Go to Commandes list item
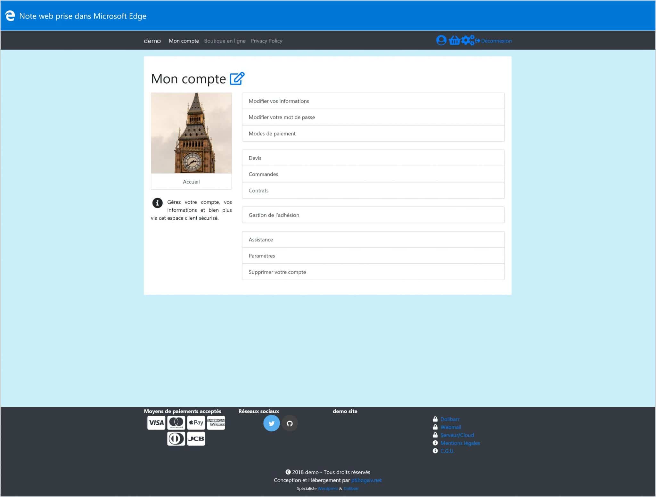The height and width of the screenshot is (497, 656). [x=263, y=174]
